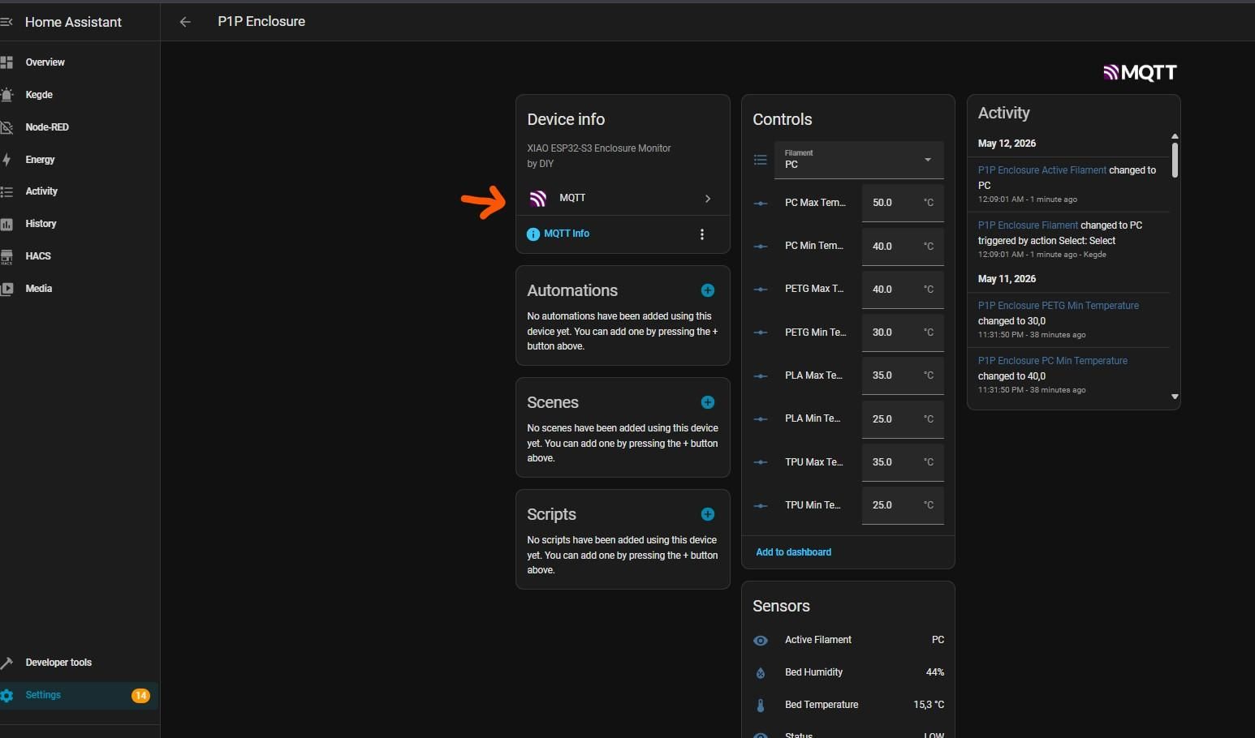Click the PETG Max Temperature row icon
Image resolution: width=1255 pixels, height=738 pixels.
click(761, 290)
